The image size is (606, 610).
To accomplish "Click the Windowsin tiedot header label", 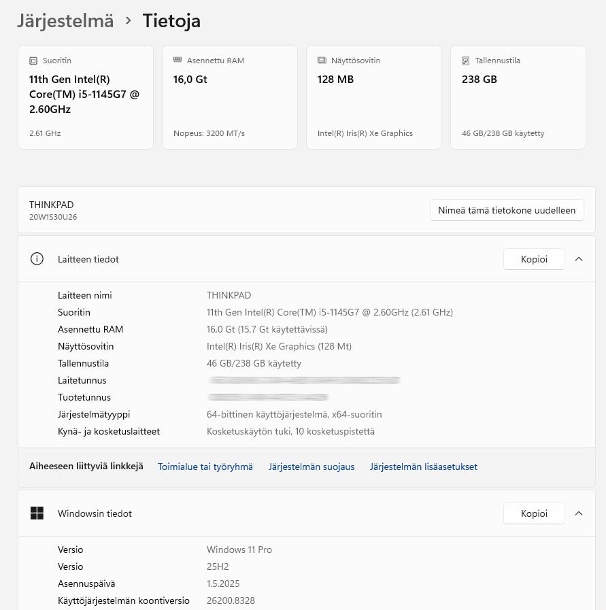I will (95, 513).
